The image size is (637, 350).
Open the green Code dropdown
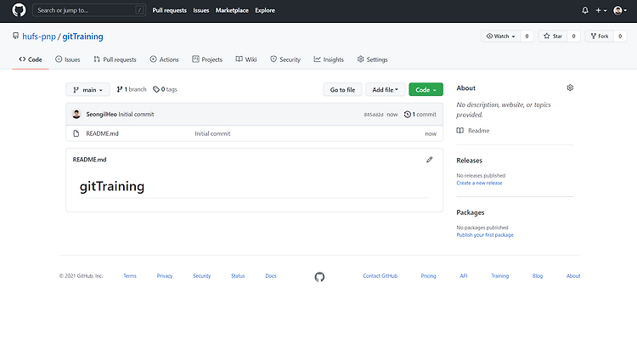tap(426, 90)
